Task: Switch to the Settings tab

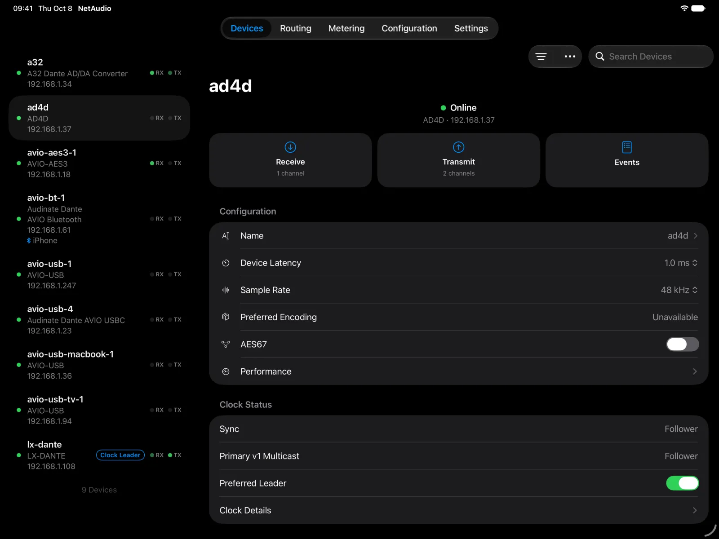Action: pyautogui.click(x=471, y=28)
